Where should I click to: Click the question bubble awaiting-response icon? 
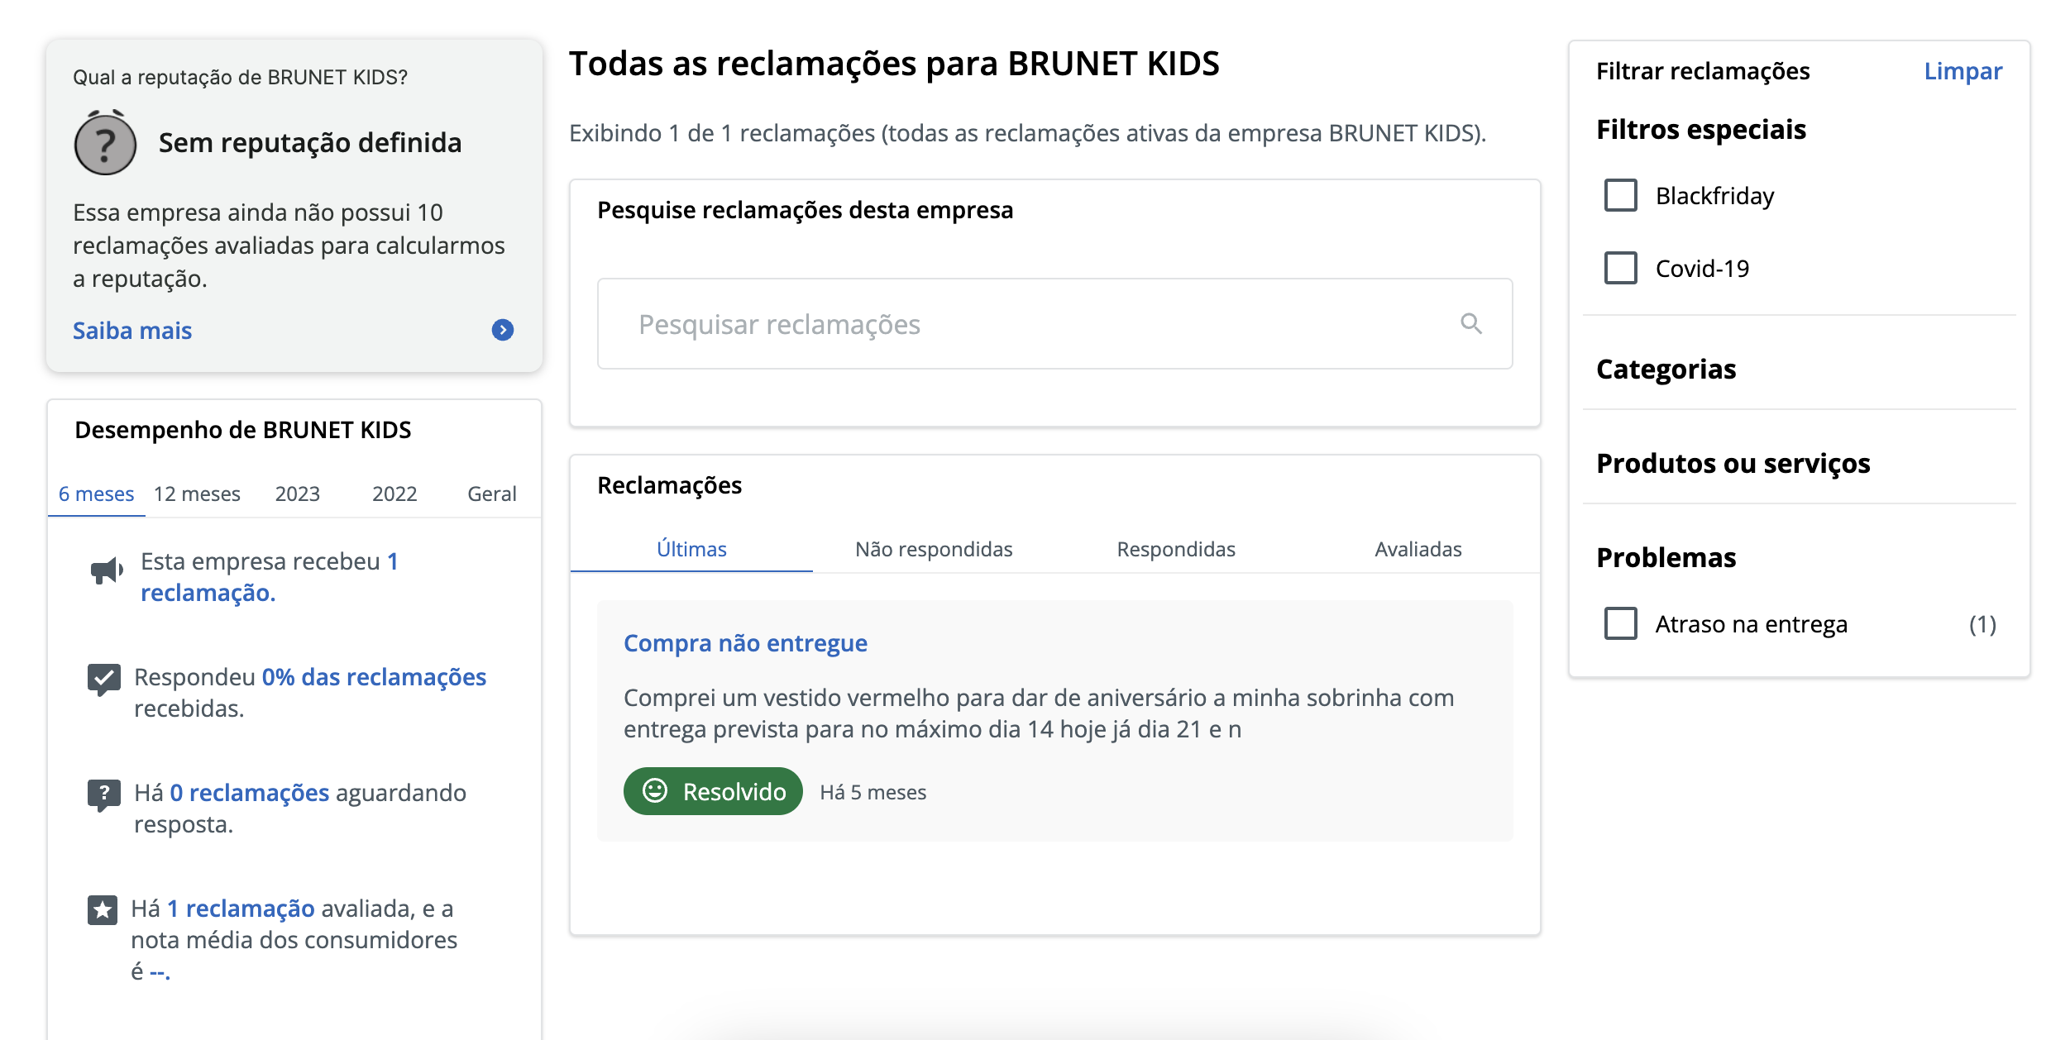click(x=104, y=795)
